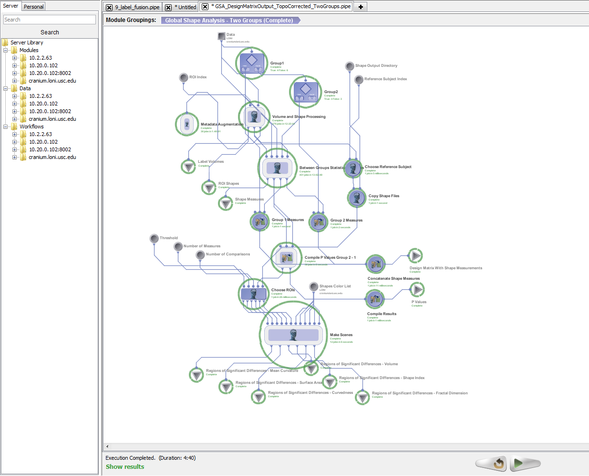Screen dimensions: 589x476
Task: Select the Make Scenes module node
Action: pos(293,335)
